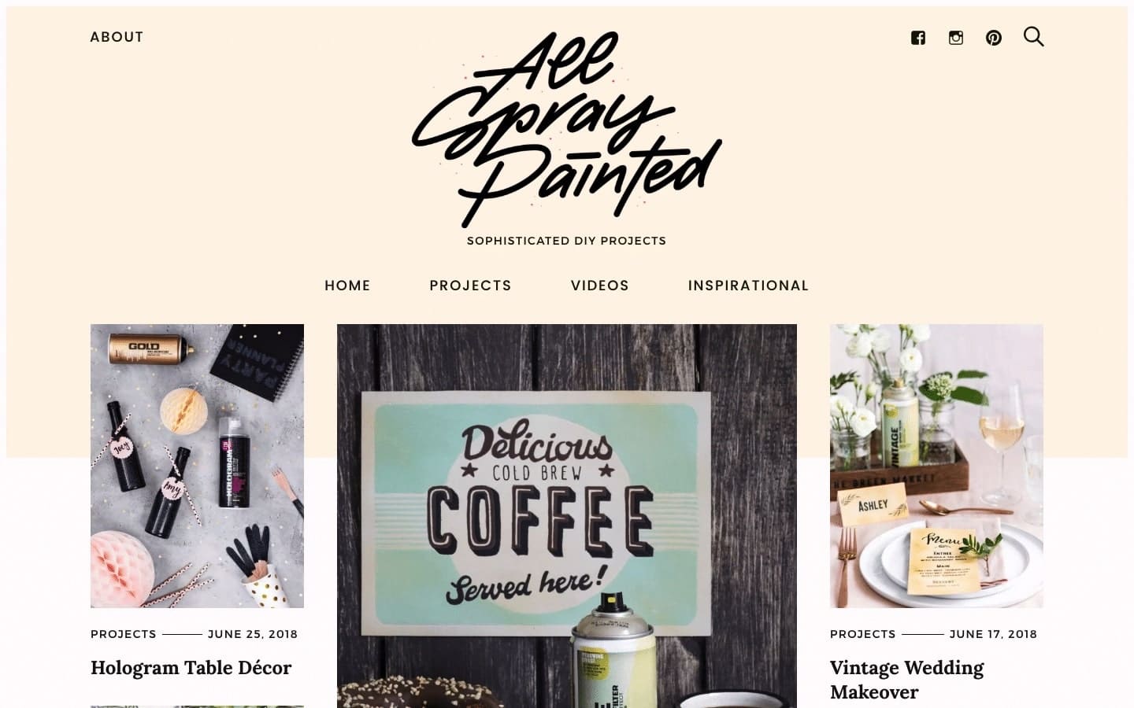This screenshot has width=1134, height=708.
Task: Click the Vintage Wedding Makeover post title
Action: point(907,680)
